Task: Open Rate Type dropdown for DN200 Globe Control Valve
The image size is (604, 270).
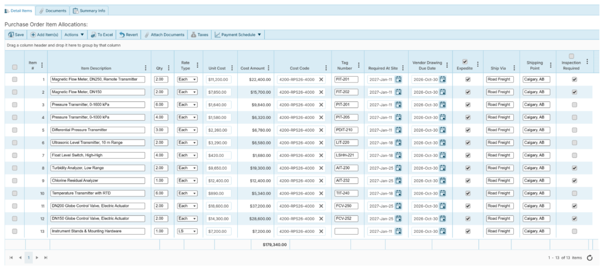Action: coord(187,206)
